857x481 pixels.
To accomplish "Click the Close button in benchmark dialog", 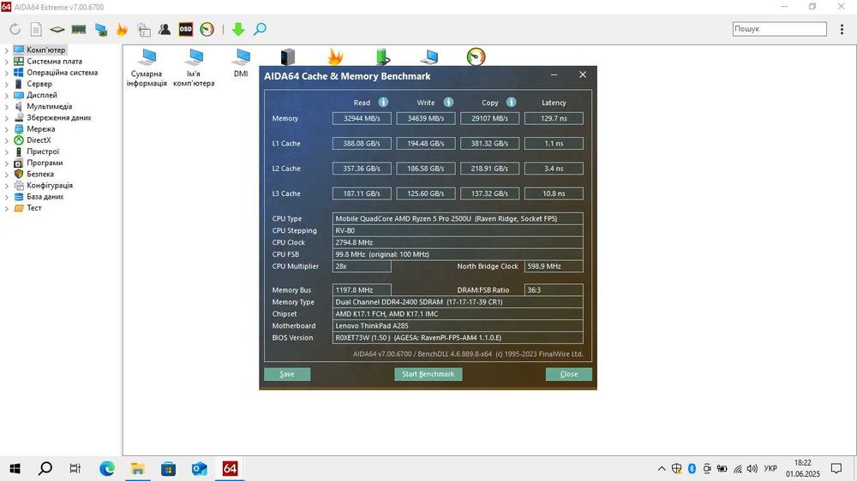I will coord(568,374).
